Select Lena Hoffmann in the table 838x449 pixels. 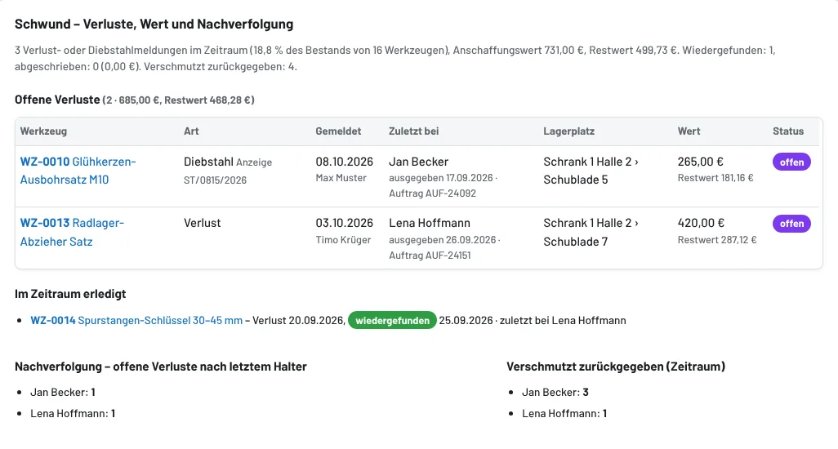[430, 223]
